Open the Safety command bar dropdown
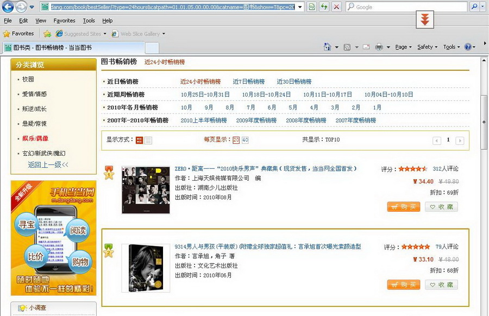This screenshot has width=489, height=316. point(427,47)
